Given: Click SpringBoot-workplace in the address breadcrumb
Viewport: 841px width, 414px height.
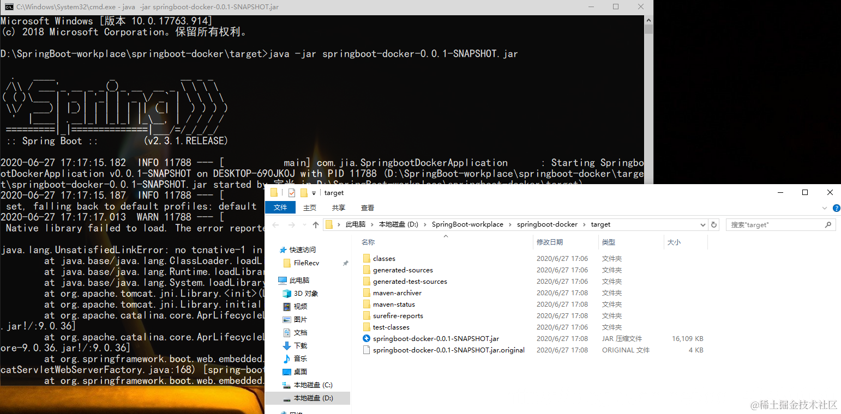Looking at the screenshot, I should point(467,224).
